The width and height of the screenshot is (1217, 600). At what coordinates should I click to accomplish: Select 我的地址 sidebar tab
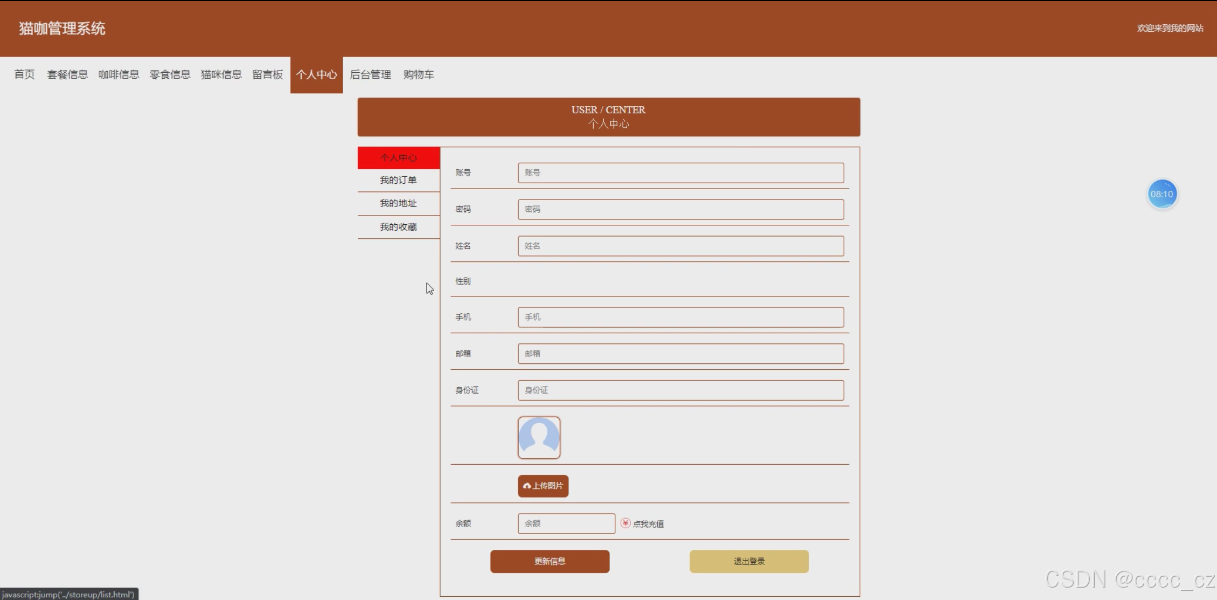click(398, 203)
